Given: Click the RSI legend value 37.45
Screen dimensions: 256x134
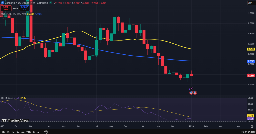Looking at the screenshot, I should [x=23, y=98].
